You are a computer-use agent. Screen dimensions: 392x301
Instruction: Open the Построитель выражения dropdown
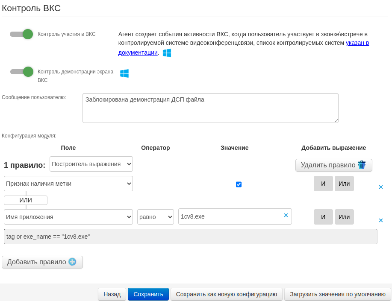[x=91, y=164]
